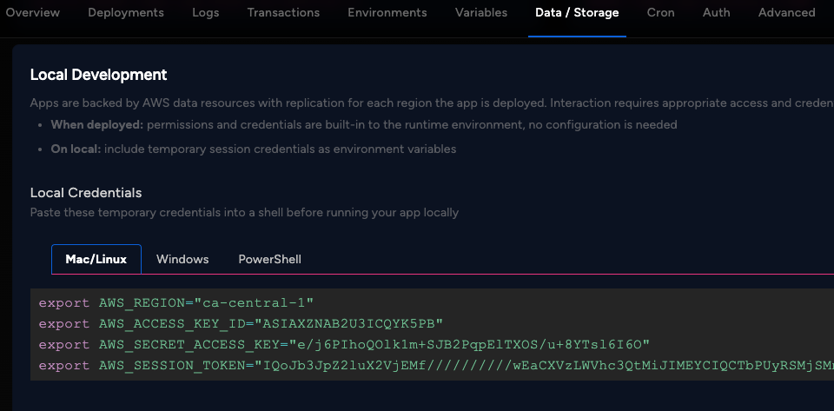The image size is (834, 411).
Task: Switch to the Cron tab
Action: [x=661, y=13]
